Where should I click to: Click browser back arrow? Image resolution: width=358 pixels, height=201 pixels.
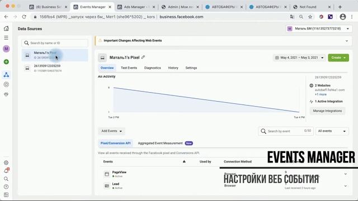pyautogui.click(x=6, y=17)
